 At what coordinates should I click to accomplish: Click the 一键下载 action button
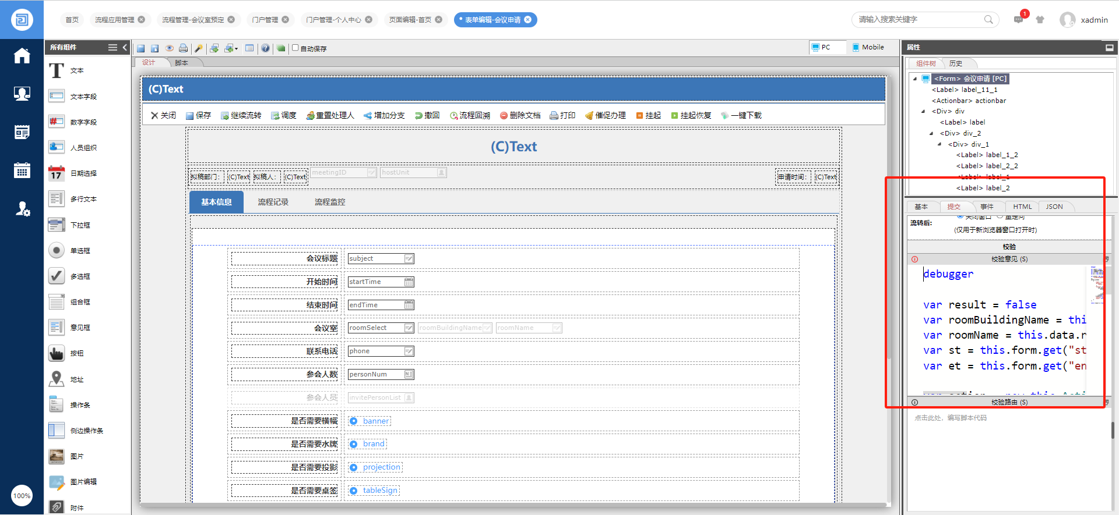tap(741, 115)
